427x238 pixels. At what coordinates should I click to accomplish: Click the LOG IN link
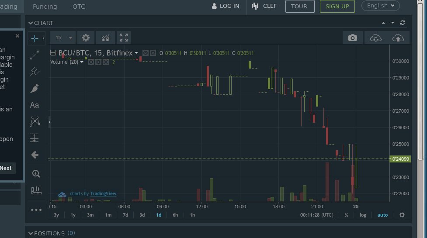tap(226, 6)
